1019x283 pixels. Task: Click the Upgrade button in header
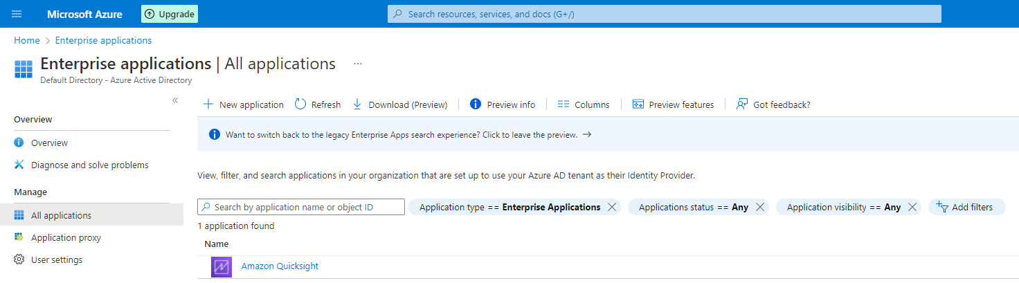[x=170, y=14]
